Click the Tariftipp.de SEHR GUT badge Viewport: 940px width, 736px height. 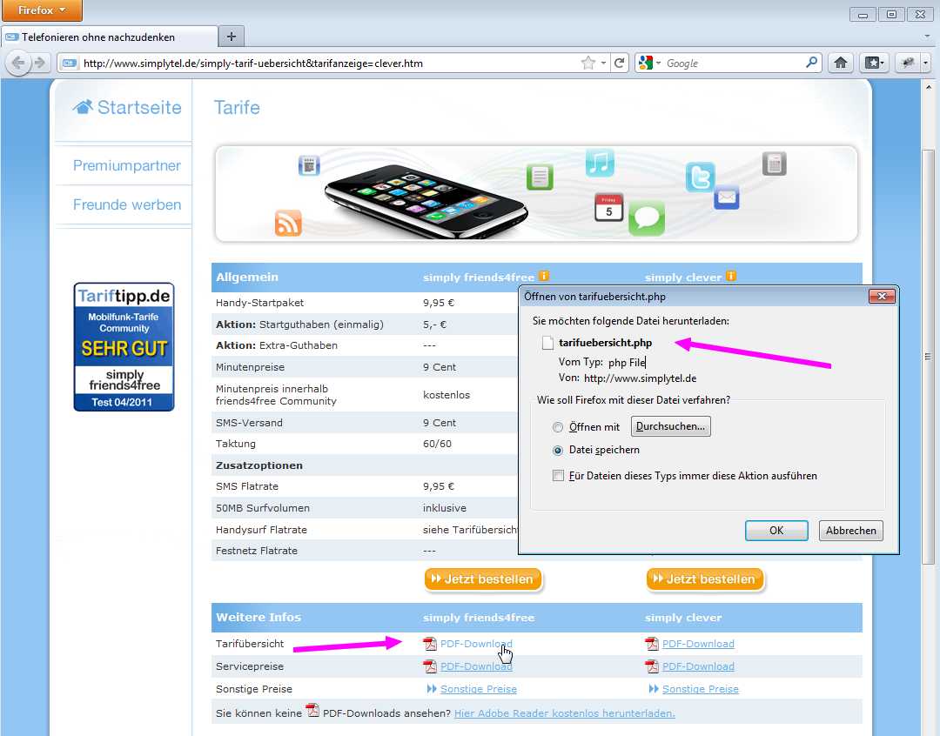pyautogui.click(x=124, y=347)
